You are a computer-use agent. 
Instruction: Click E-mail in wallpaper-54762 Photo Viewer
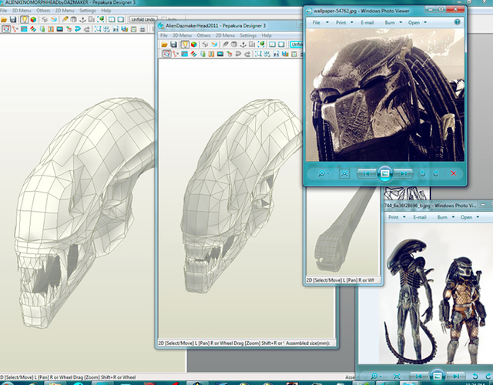point(367,22)
